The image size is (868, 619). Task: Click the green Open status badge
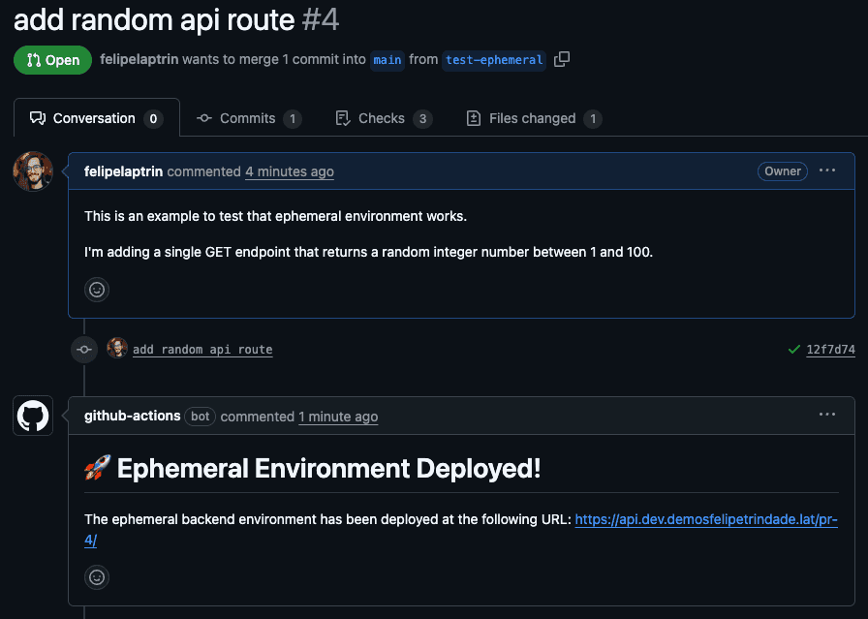(x=52, y=60)
